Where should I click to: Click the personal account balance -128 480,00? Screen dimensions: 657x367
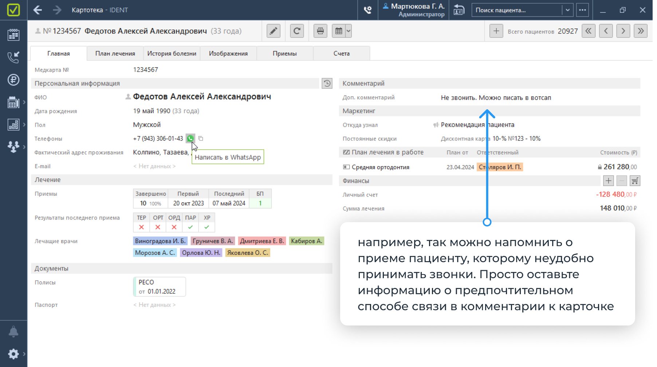coord(616,194)
